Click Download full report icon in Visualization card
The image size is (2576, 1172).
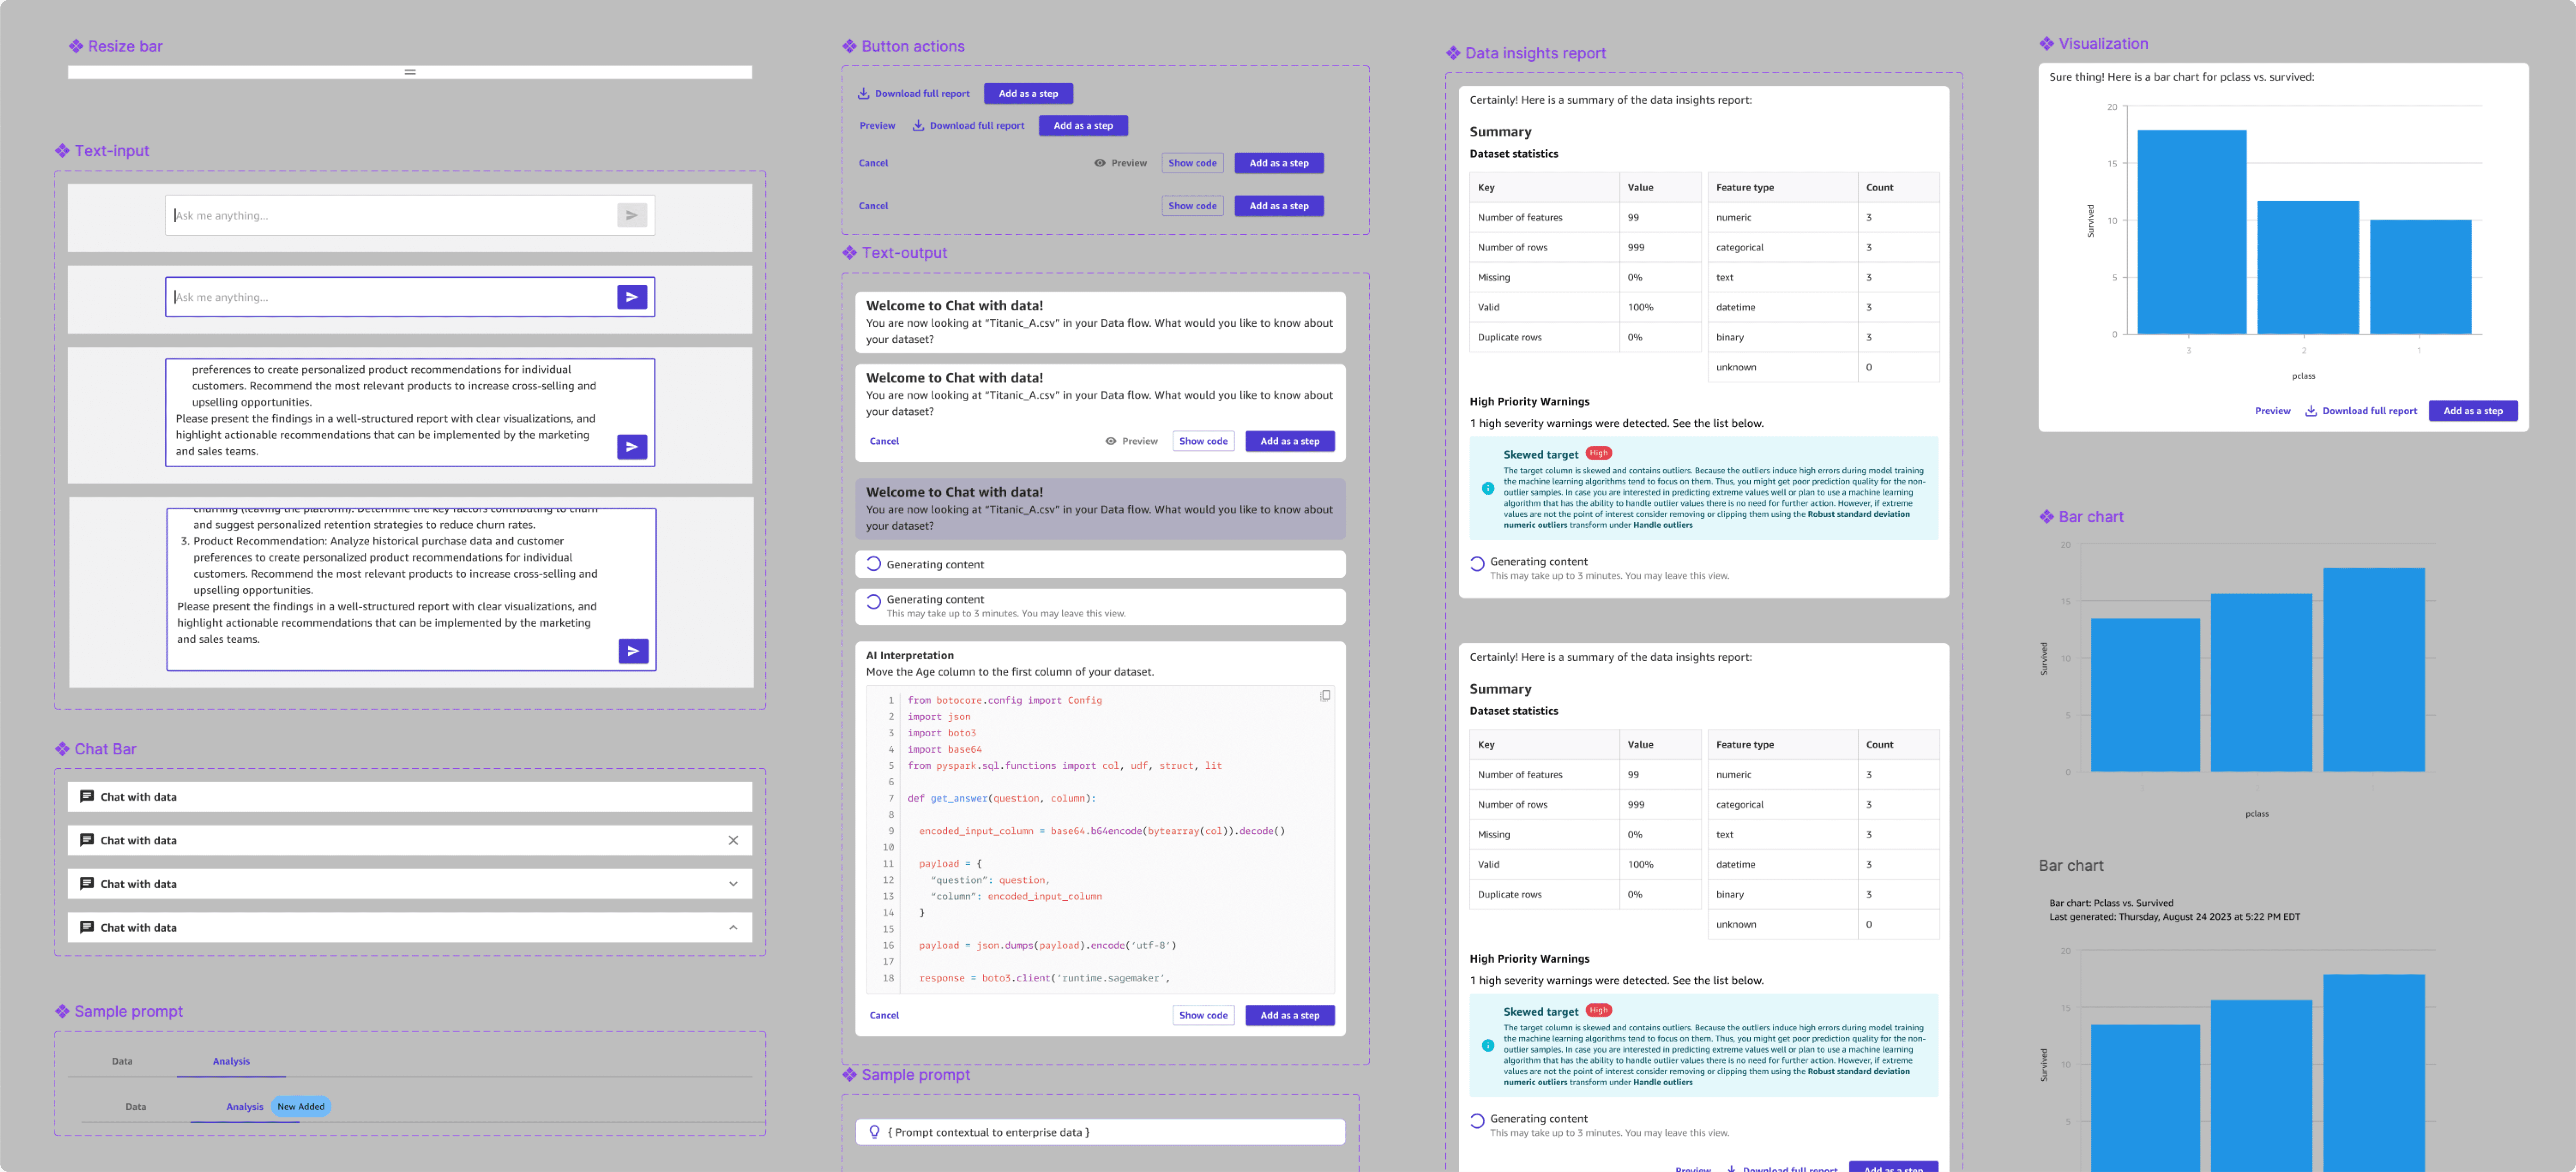click(2311, 411)
